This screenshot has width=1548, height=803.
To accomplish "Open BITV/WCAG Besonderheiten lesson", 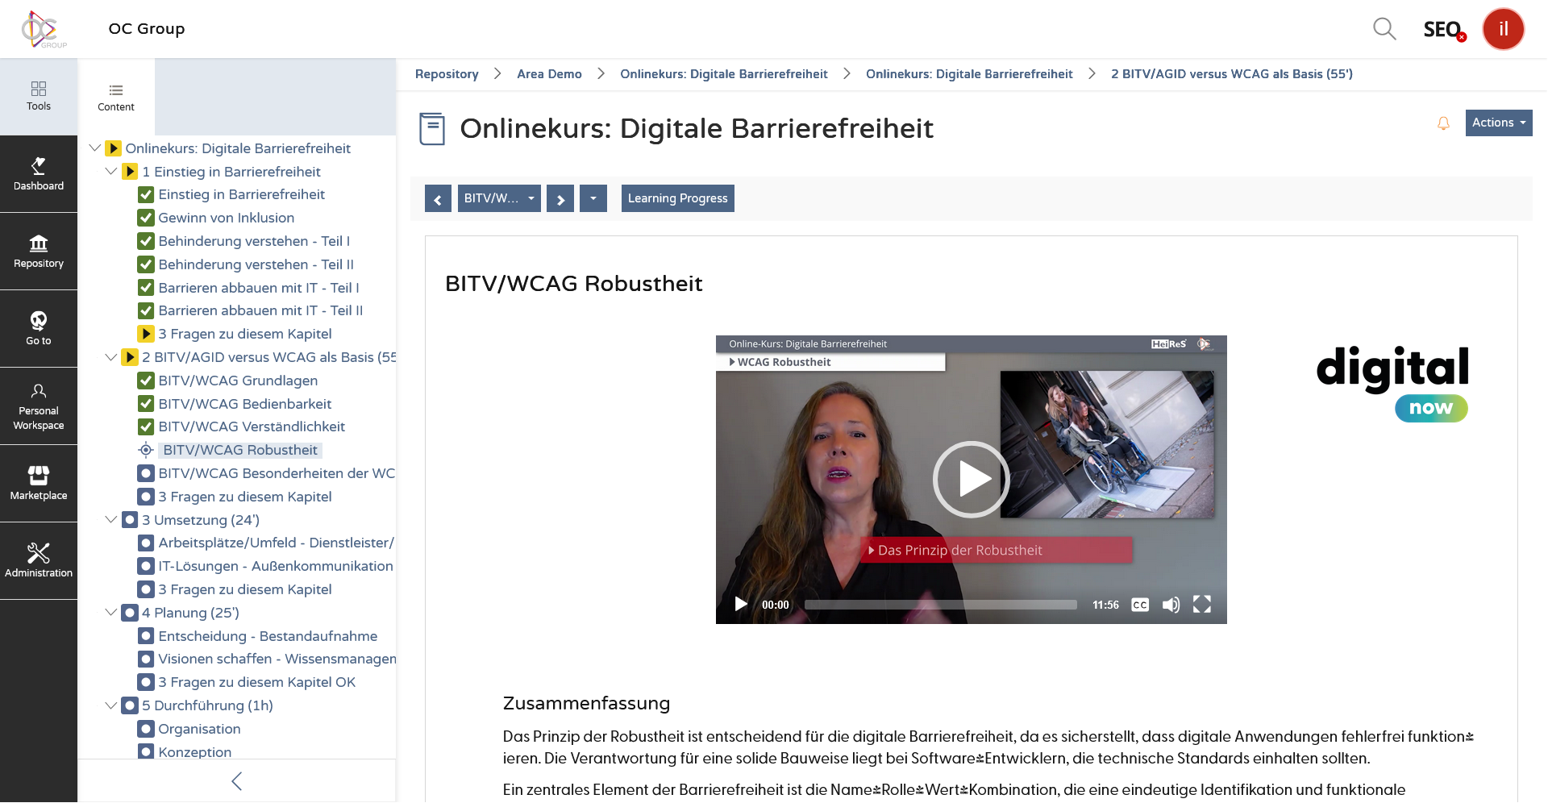I will (x=277, y=473).
